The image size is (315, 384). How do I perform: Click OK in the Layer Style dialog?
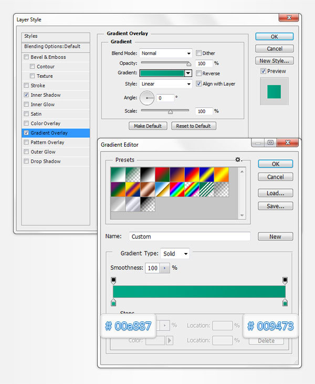tap(275, 36)
